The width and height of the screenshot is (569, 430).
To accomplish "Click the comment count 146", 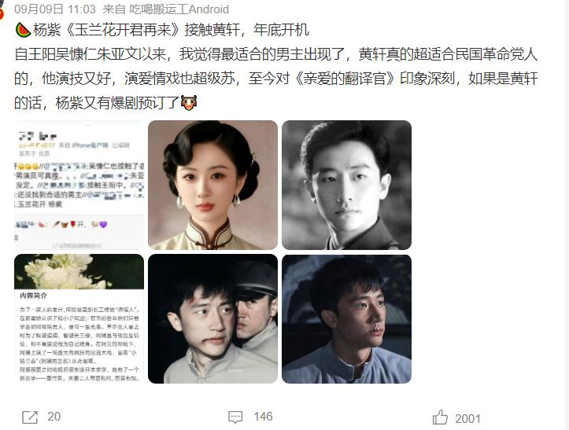I will click(263, 417).
